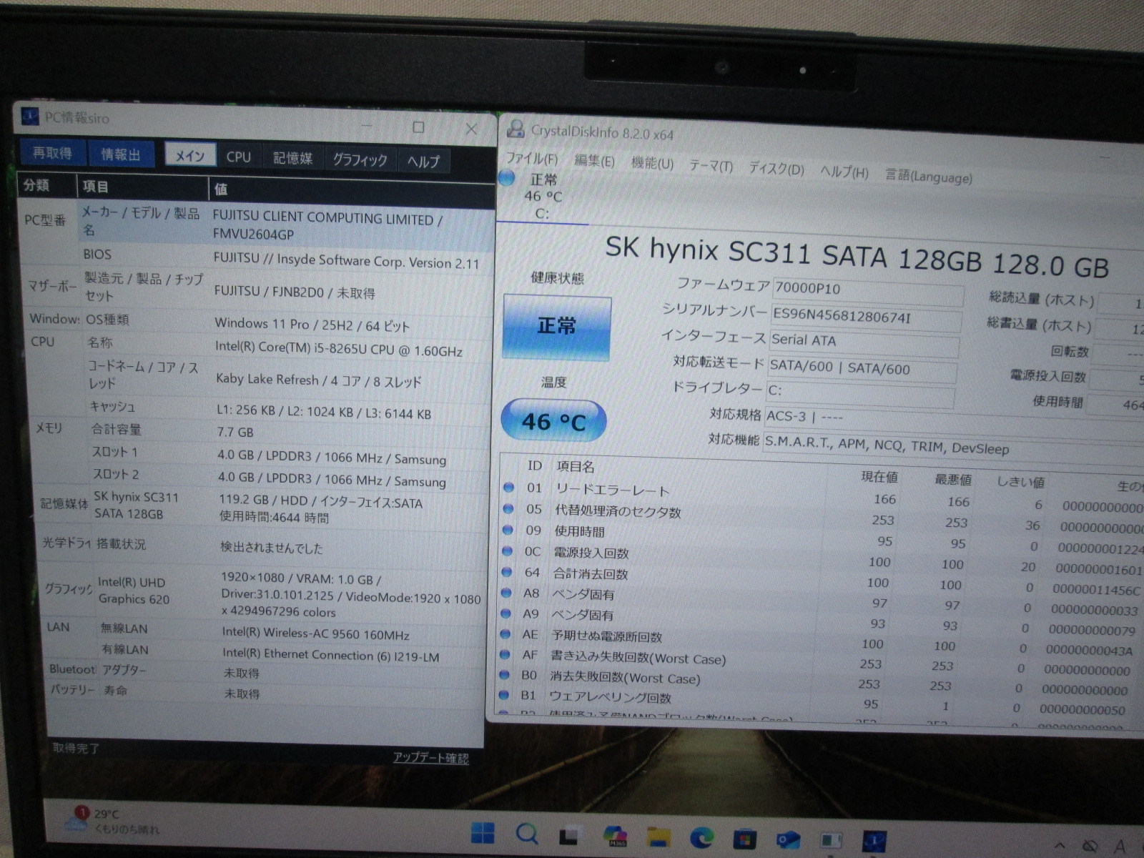Open the ヘルプ tab in PC情報siro
This screenshot has height=858, width=1144.
[423, 161]
